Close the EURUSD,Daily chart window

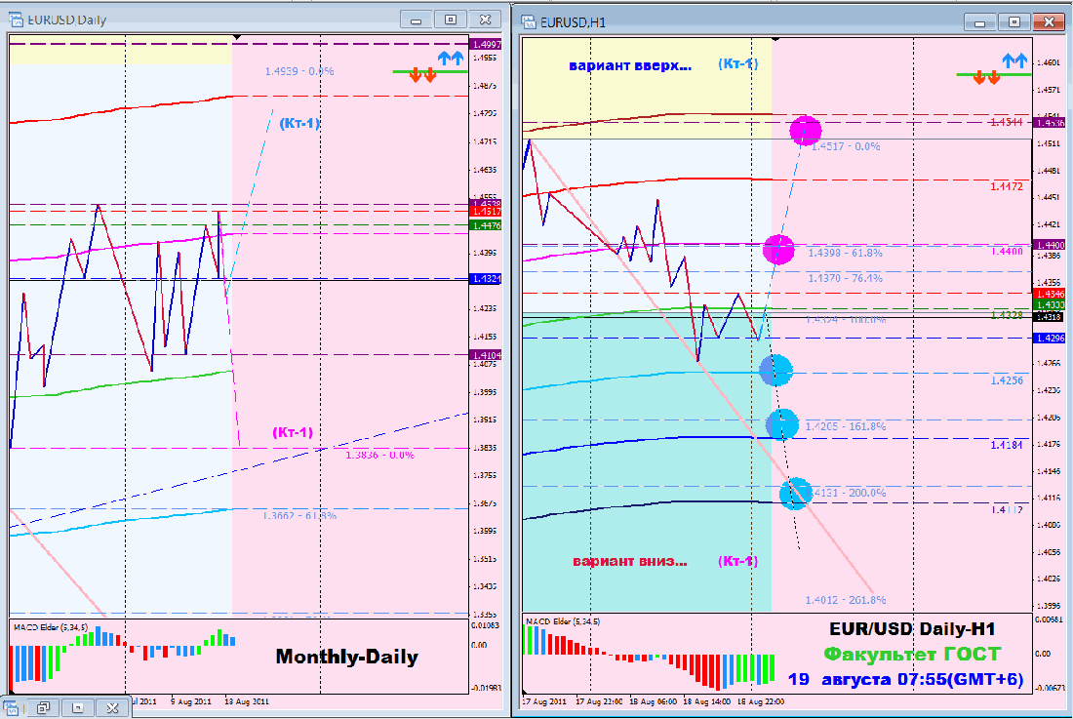[x=485, y=20]
